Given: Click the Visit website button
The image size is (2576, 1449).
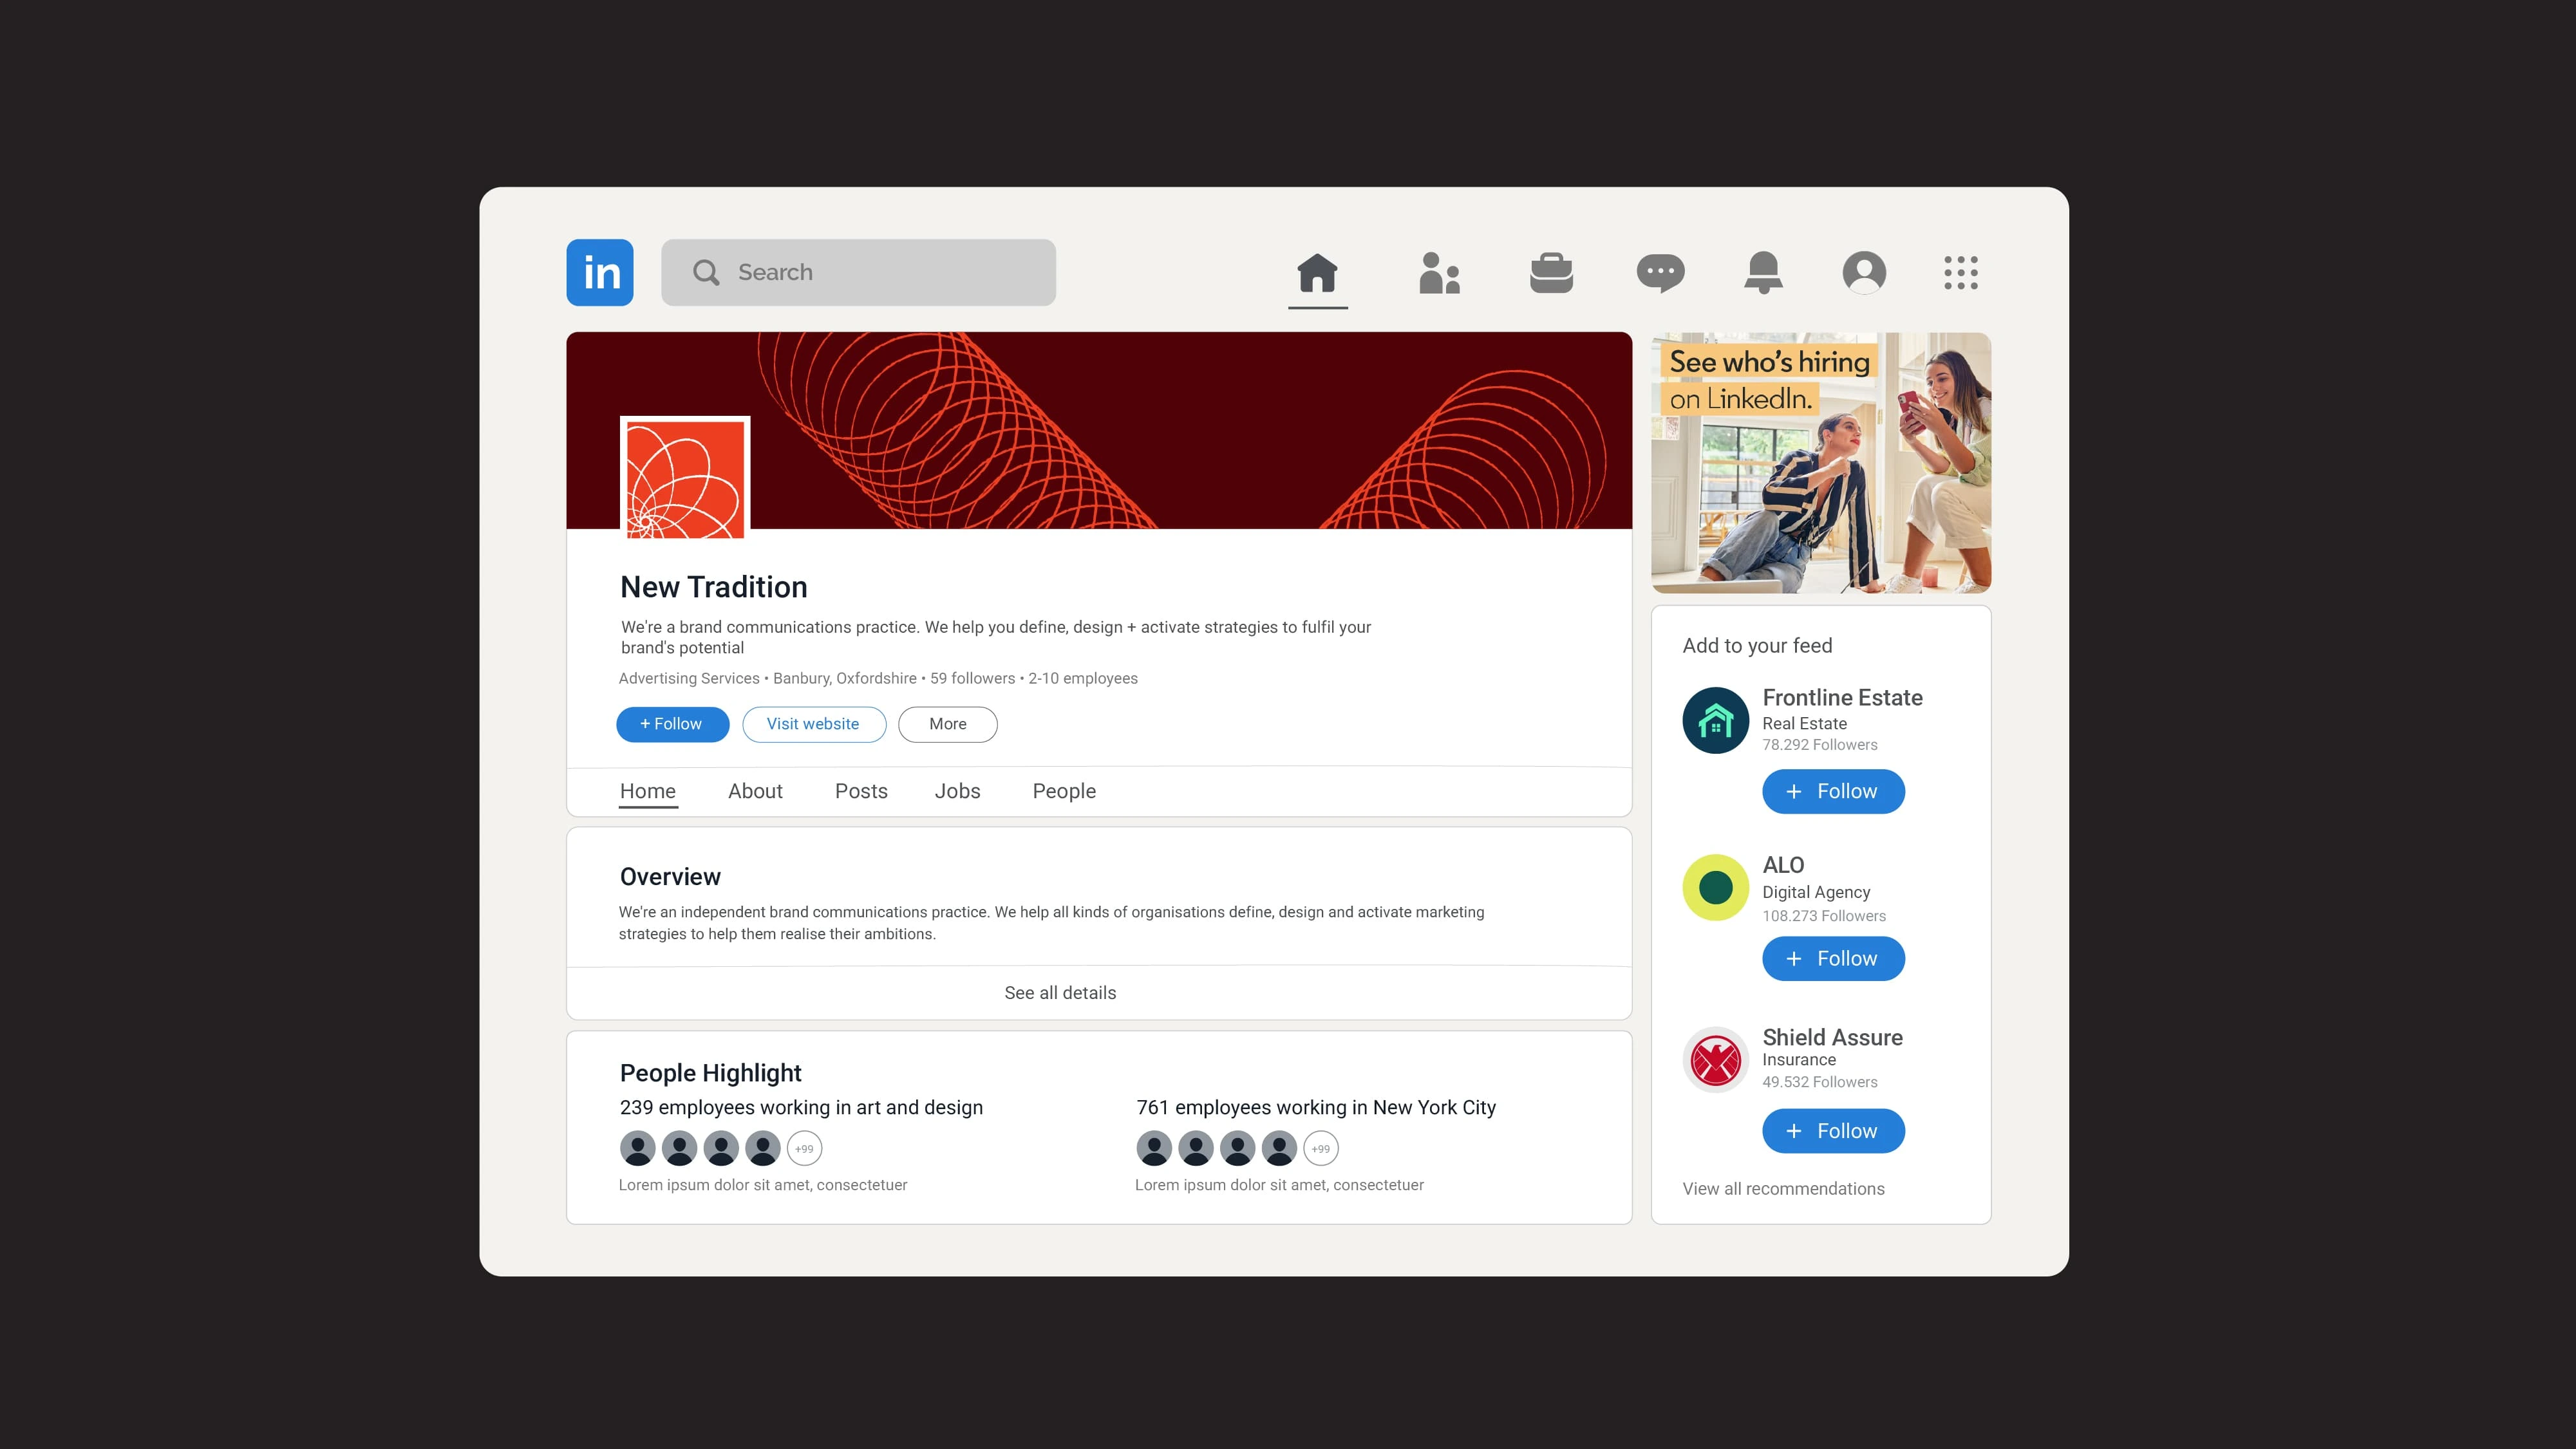Looking at the screenshot, I should (x=813, y=724).
